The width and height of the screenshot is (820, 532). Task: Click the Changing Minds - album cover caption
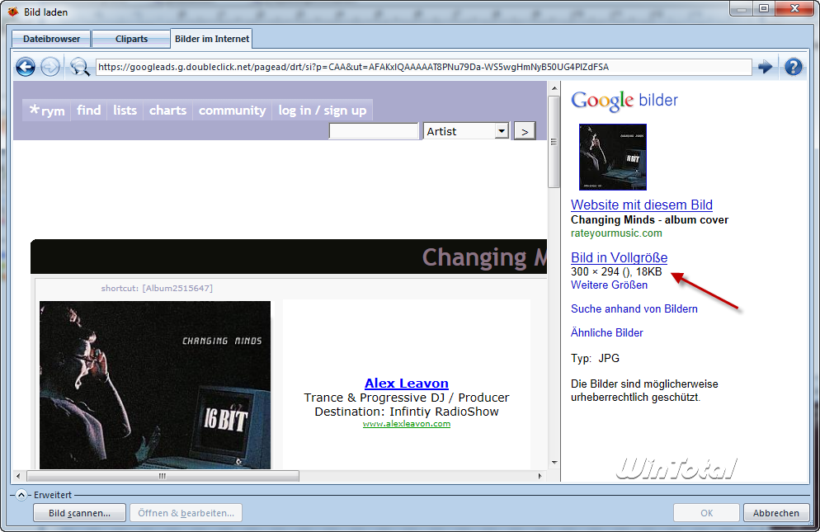click(649, 219)
